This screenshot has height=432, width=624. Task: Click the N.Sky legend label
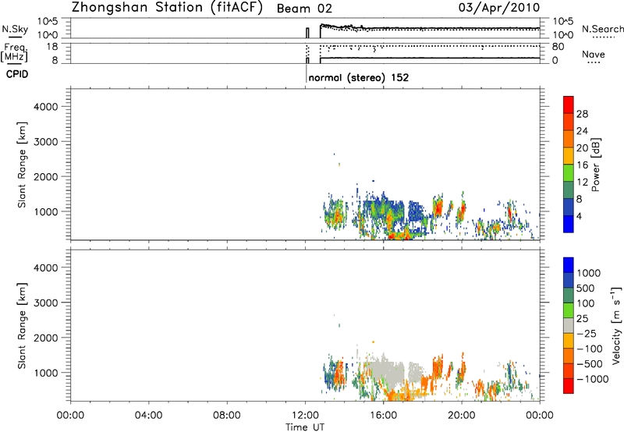point(15,29)
